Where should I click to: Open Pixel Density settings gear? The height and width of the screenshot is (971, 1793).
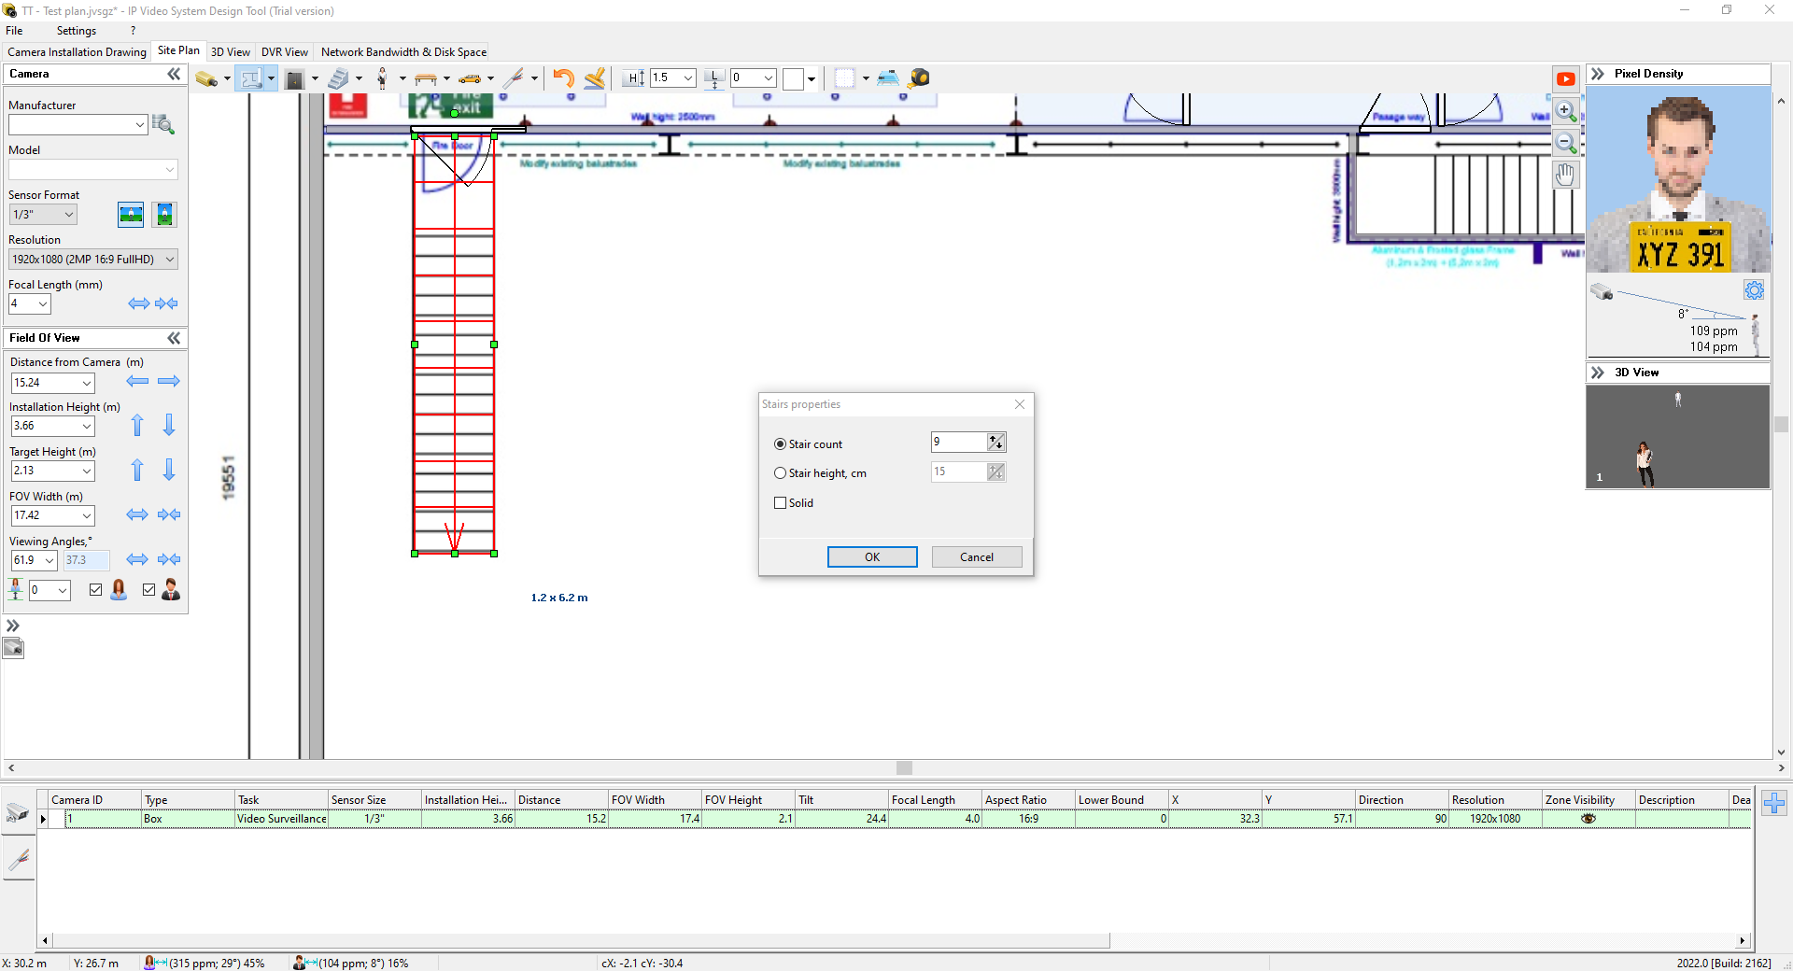[x=1754, y=290]
